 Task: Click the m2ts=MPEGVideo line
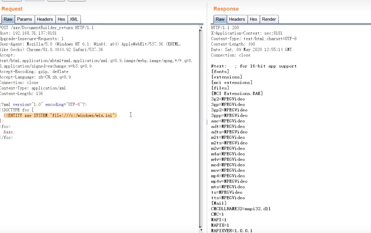click(229, 143)
